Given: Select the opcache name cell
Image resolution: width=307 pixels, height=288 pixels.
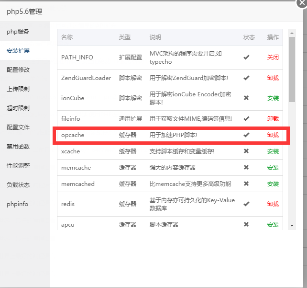Looking at the screenshot, I should pos(73,135).
